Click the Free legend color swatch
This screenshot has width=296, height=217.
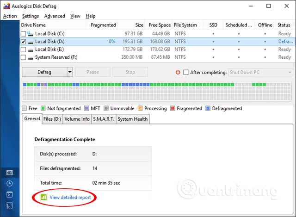coord(24,108)
